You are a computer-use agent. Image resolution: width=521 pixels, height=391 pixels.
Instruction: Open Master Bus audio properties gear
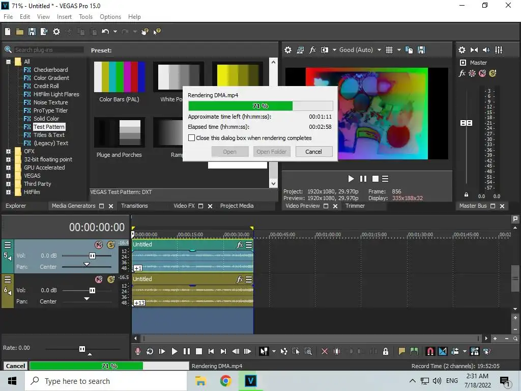click(x=462, y=50)
